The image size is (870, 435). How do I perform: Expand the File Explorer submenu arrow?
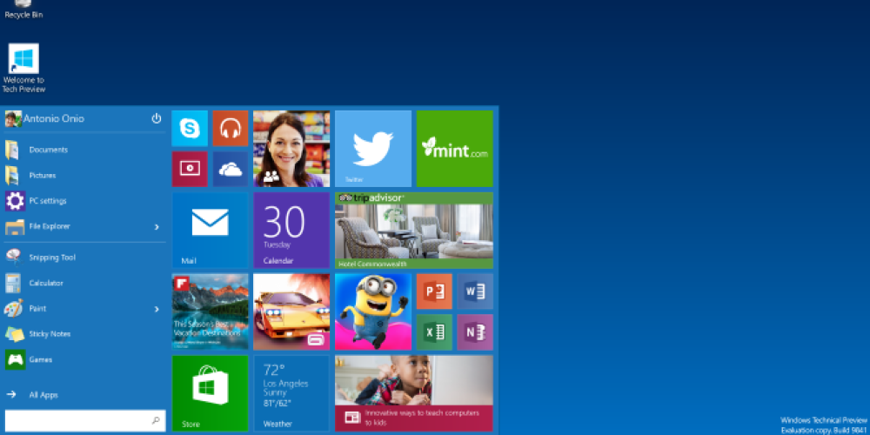tap(157, 227)
